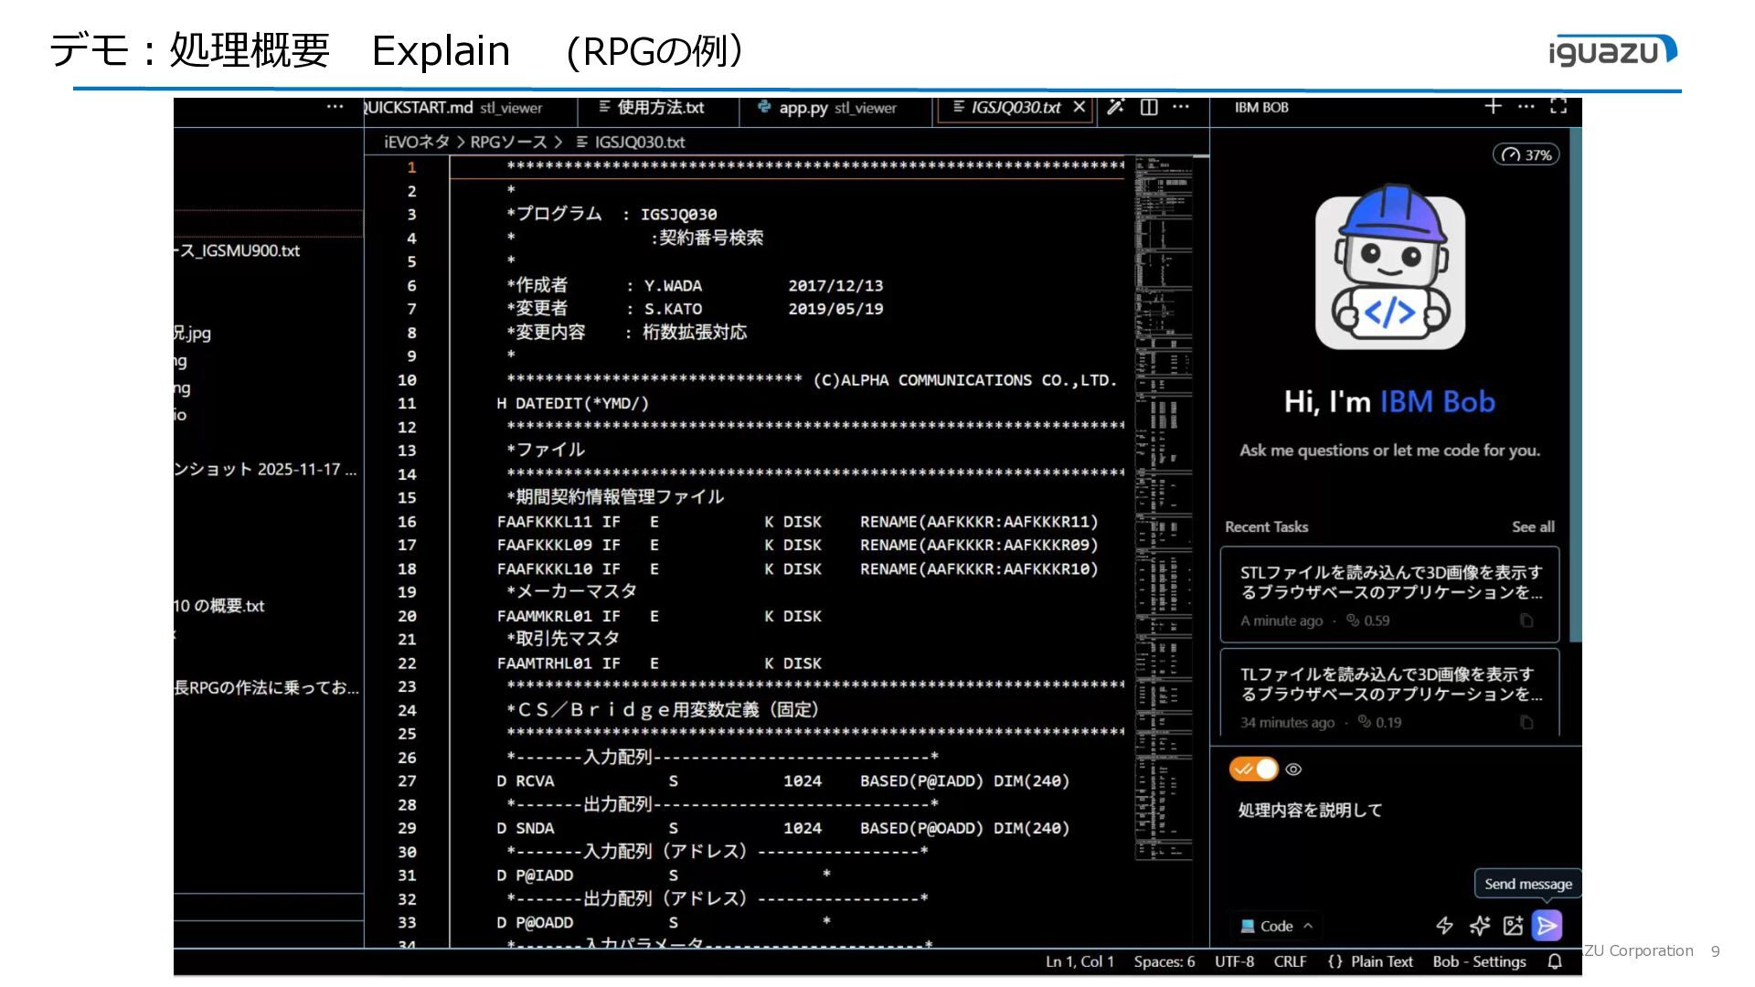1755x987 pixels.
Task: Click the 'D RCVA' definition line
Action: tap(782, 781)
